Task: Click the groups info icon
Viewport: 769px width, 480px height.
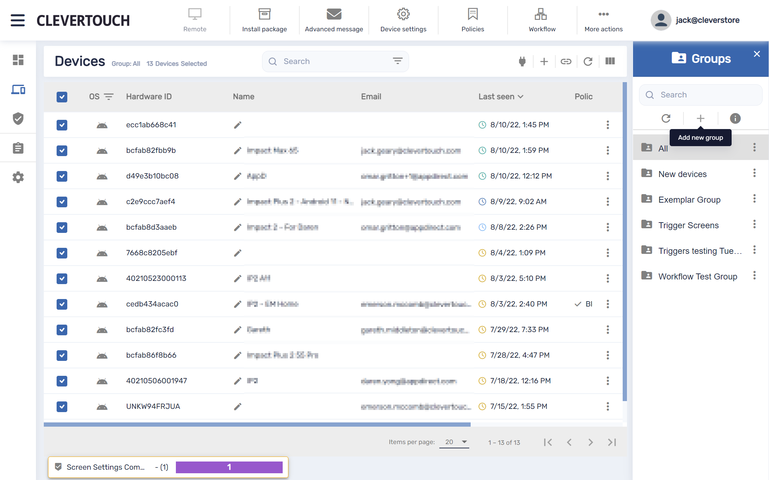Action: pyautogui.click(x=735, y=118)
